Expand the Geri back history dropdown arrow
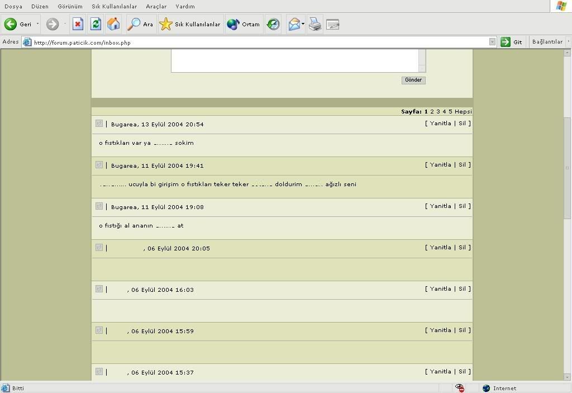 [37, 24]
